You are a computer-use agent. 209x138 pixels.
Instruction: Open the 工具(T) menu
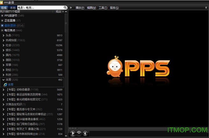pos(103,8)
